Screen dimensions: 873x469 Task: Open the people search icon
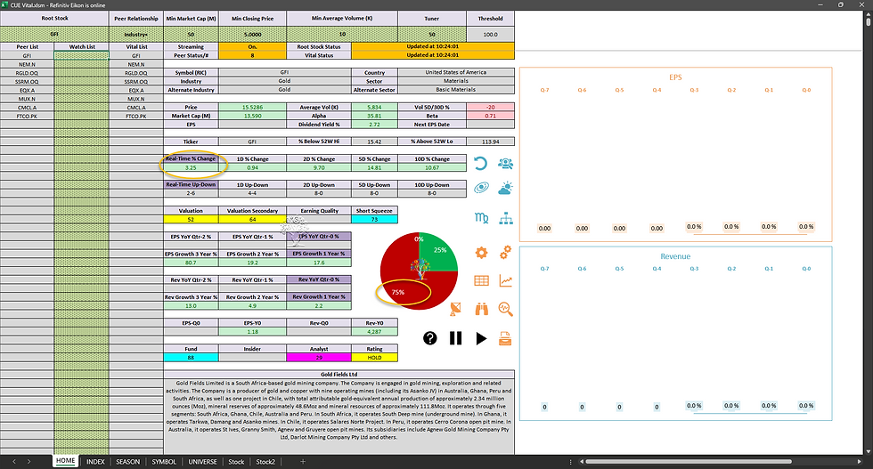pyautogui.click(x=506, y=163)
